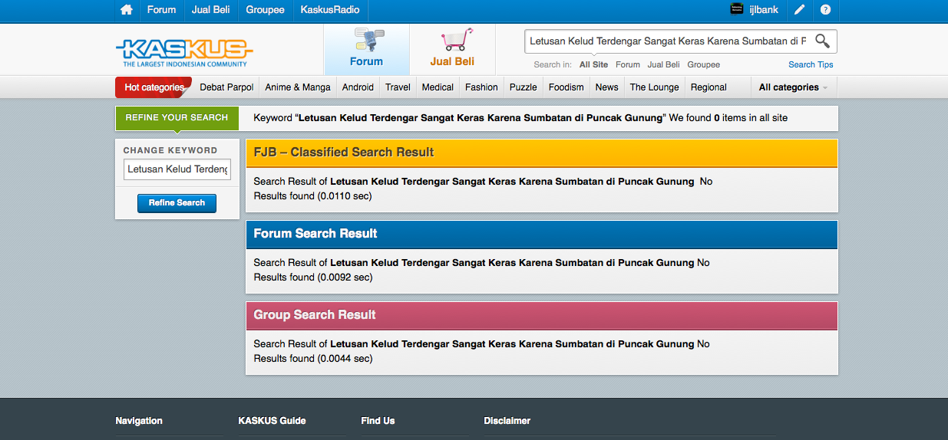Open the help question mark icon

pos(825,10)
